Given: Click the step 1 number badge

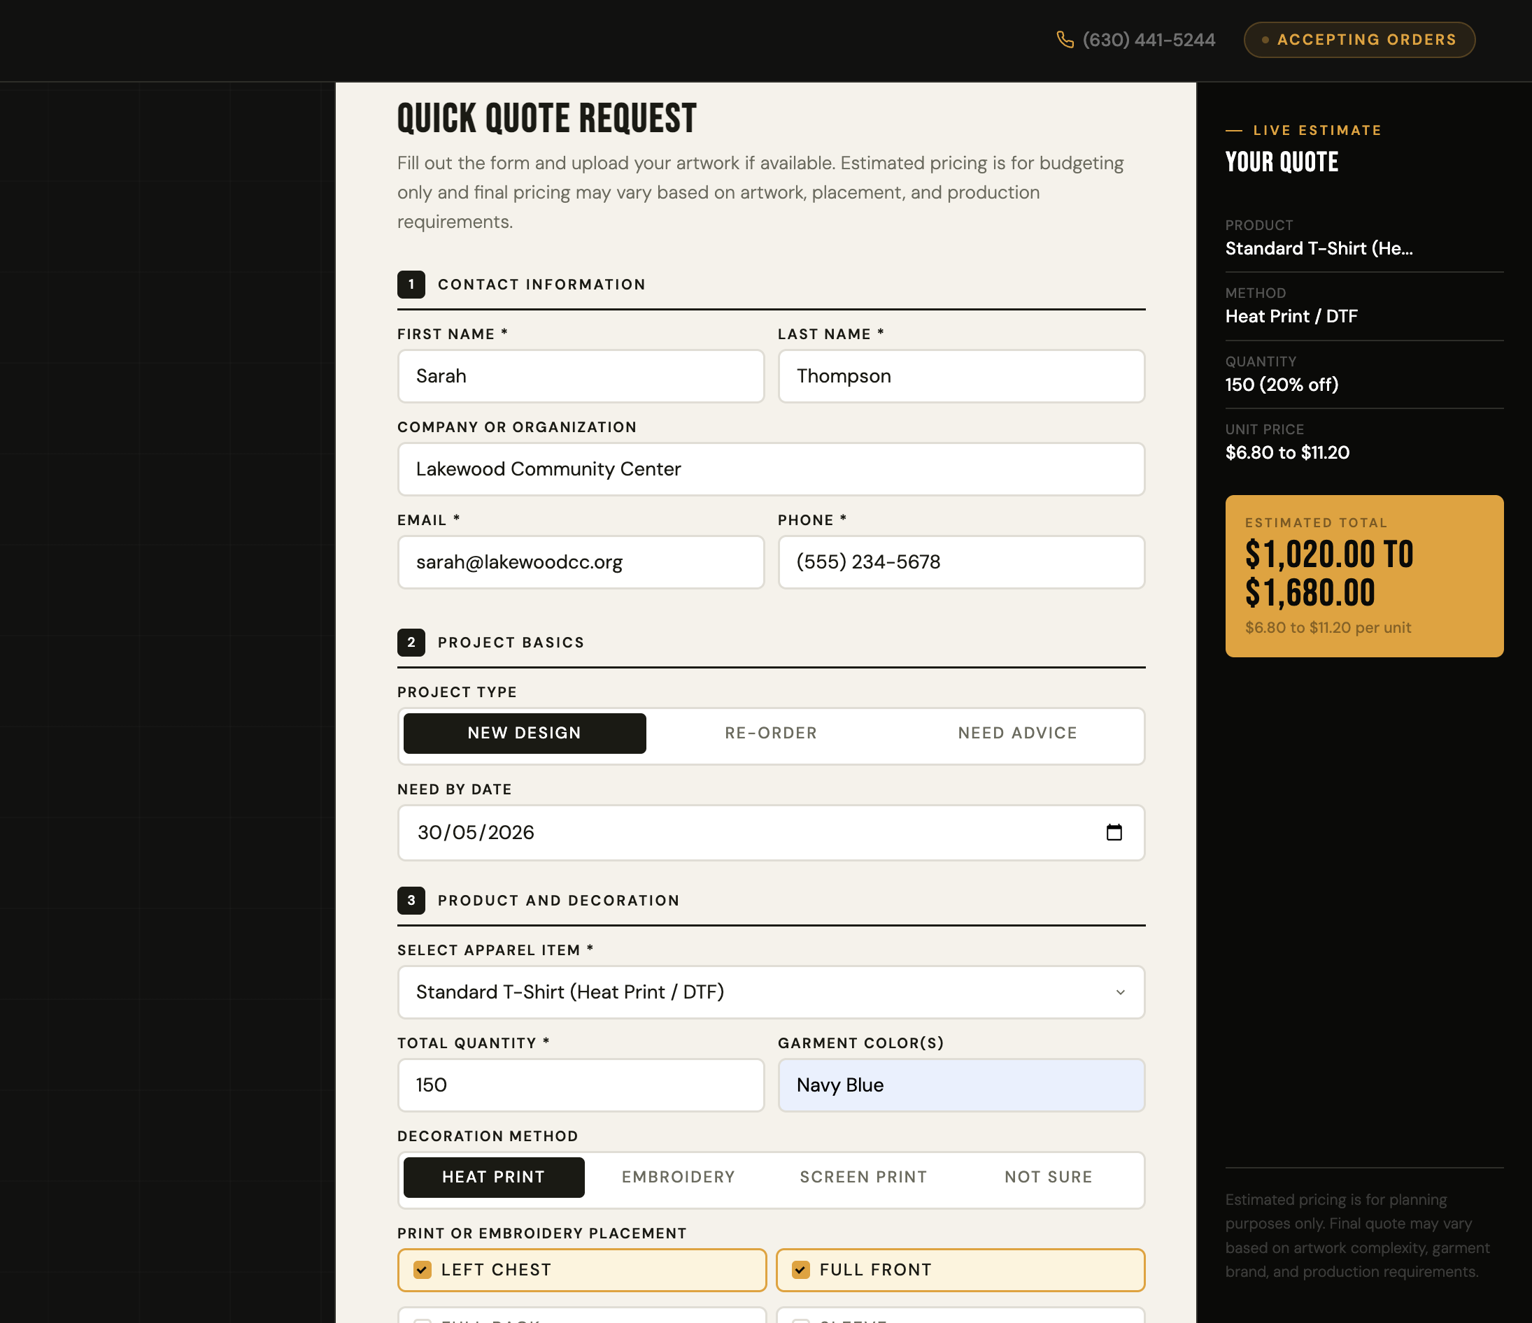Looking at the screenshot, I should pyautogui.click(x=411, y=285).
